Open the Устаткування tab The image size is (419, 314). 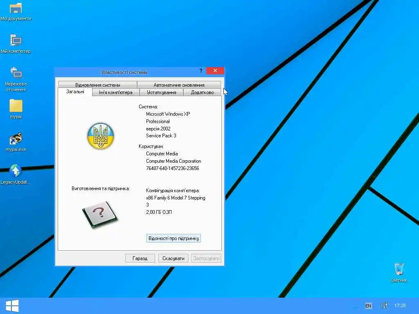tap(161, 92)
